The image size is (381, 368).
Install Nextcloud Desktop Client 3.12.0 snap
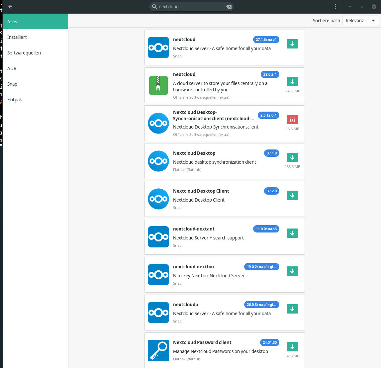pos(292,195)
